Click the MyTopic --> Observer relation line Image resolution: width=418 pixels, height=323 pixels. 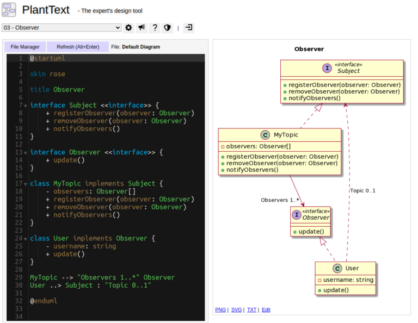(102, 277)
